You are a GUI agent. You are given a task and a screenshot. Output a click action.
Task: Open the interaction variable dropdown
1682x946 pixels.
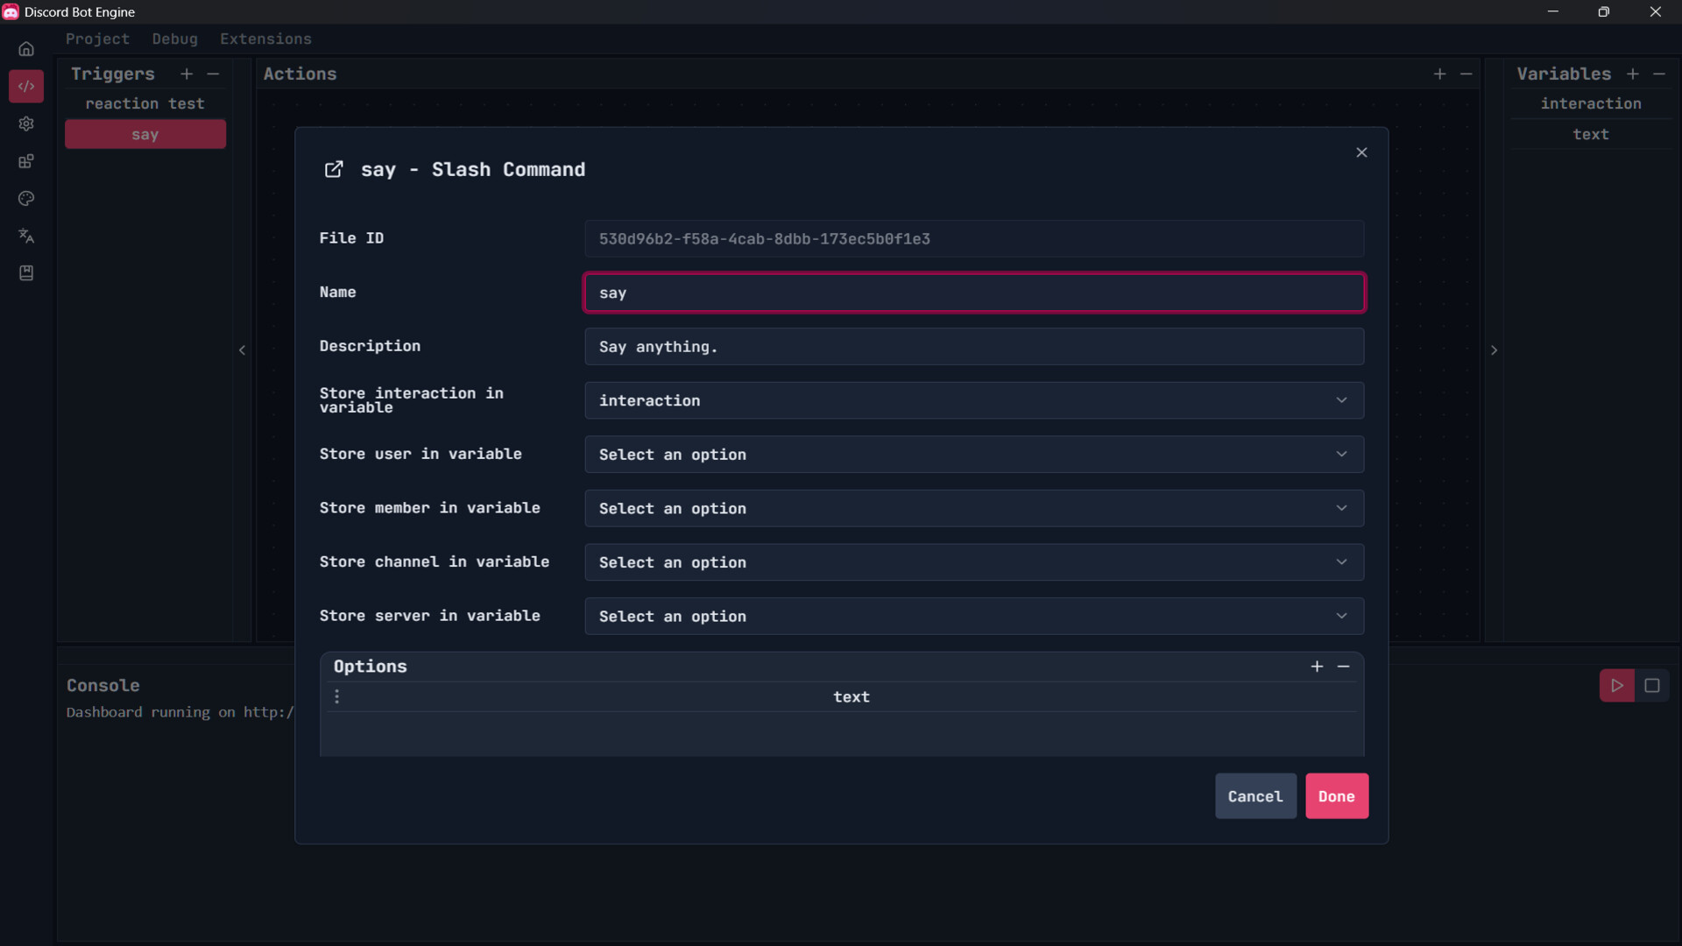(974, 400)
